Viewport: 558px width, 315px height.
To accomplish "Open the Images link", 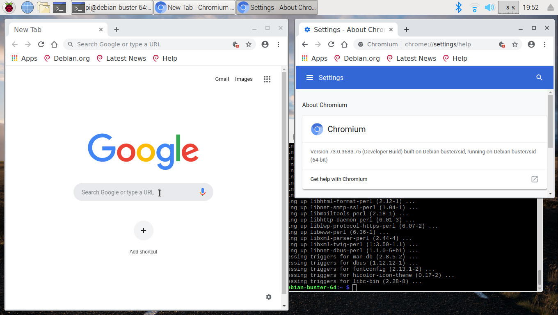I will tap(244, 79).
